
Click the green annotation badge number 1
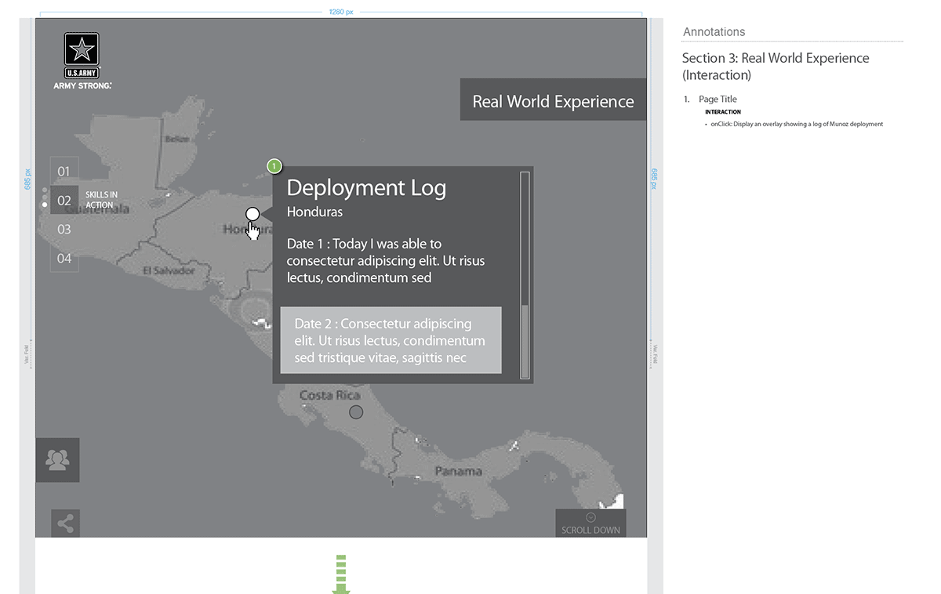[274, 166]
